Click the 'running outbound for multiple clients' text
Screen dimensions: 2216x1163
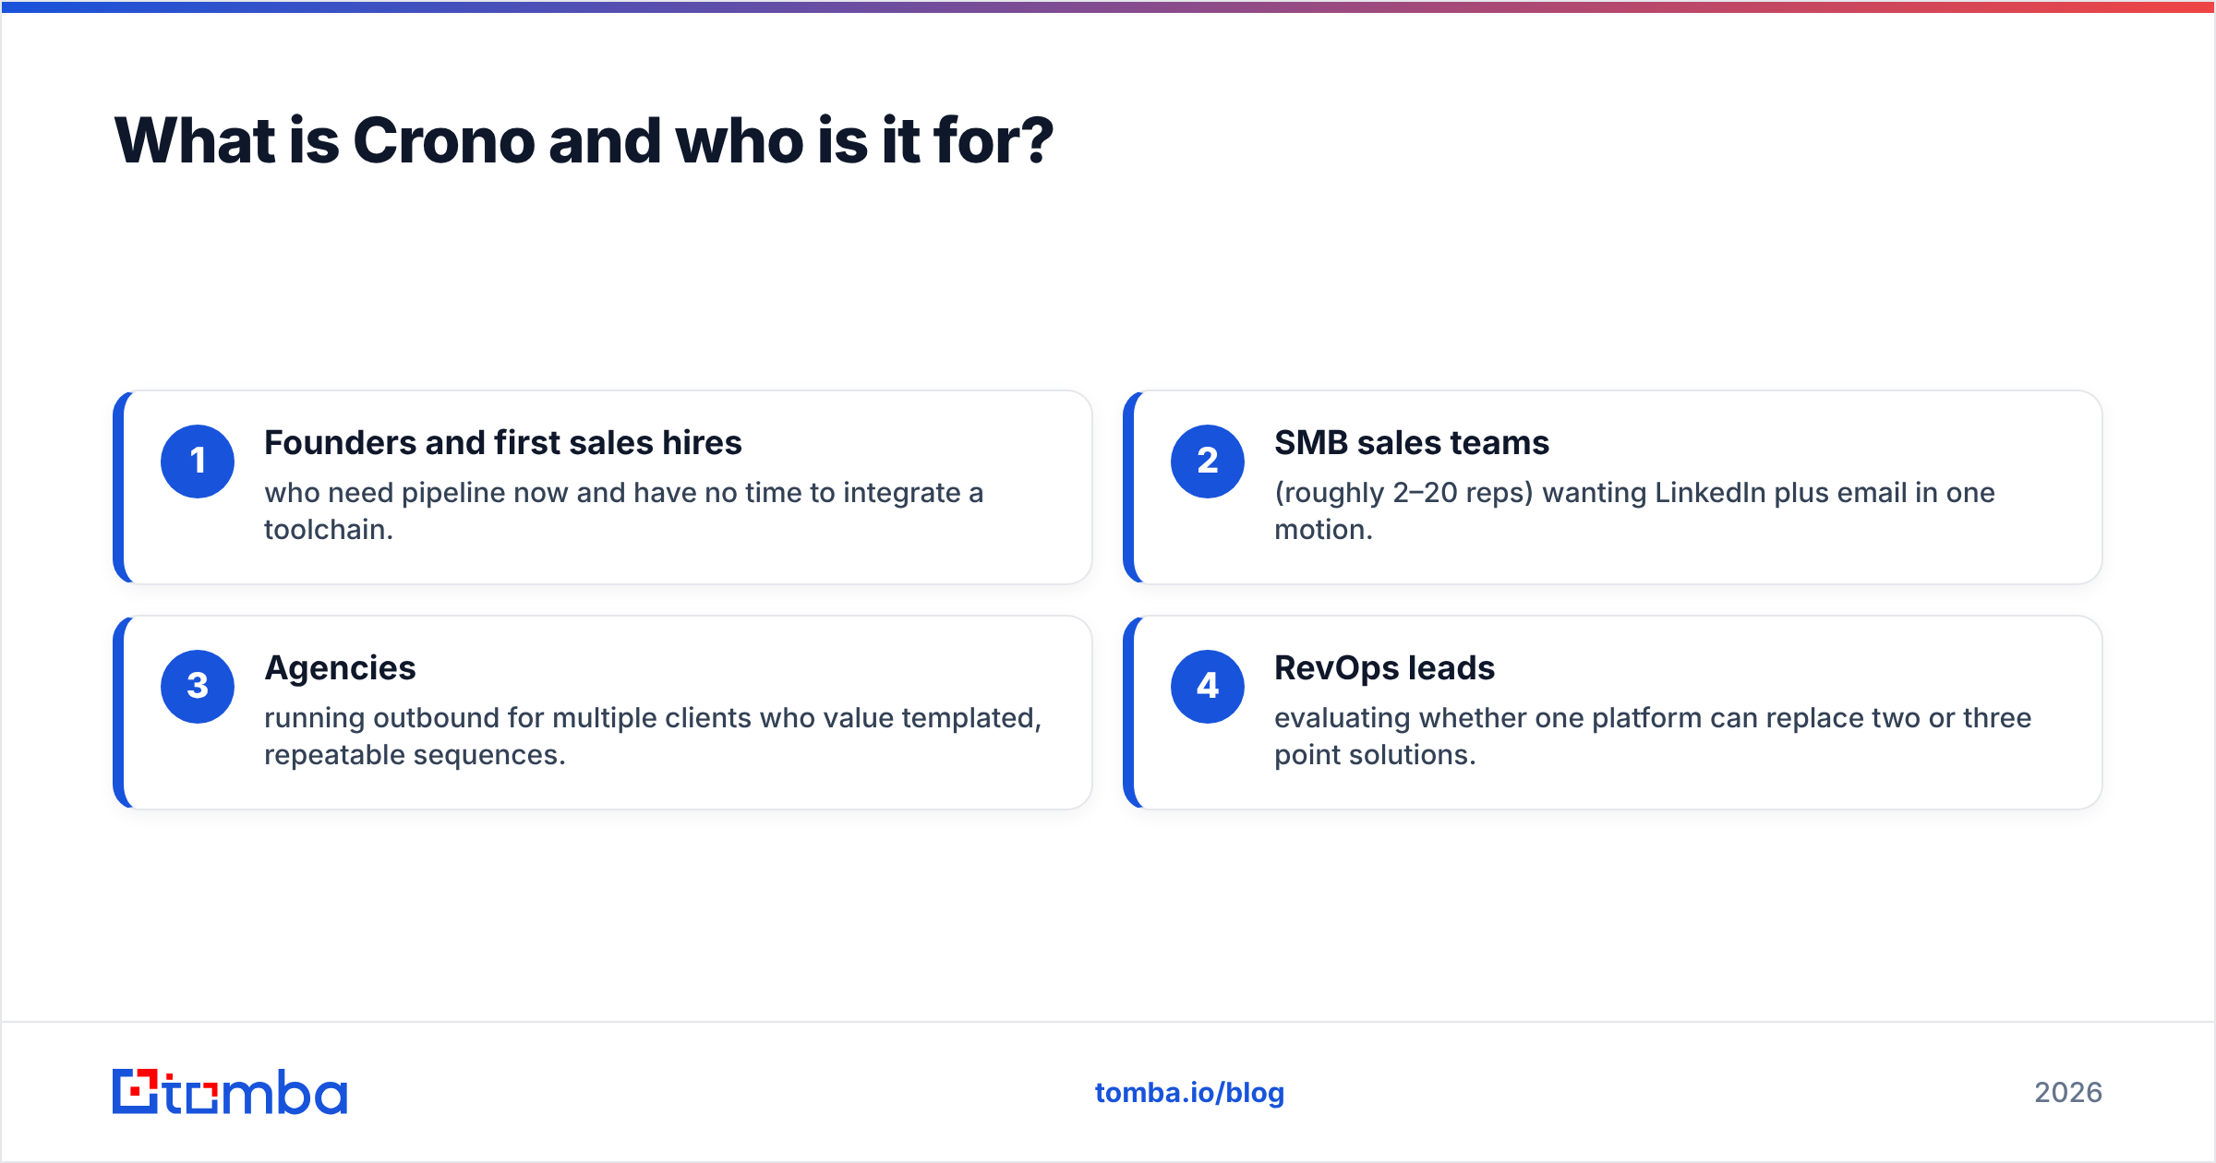coord(653,737)
